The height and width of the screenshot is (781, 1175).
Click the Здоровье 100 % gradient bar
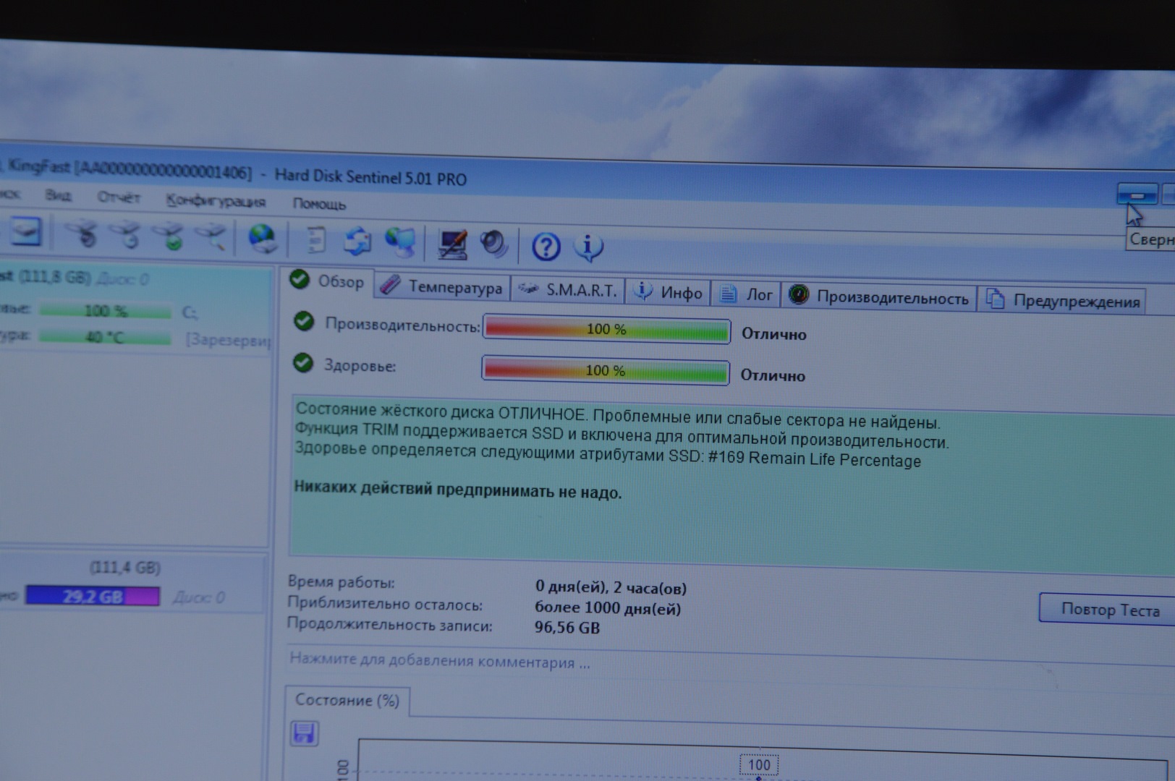606,371
